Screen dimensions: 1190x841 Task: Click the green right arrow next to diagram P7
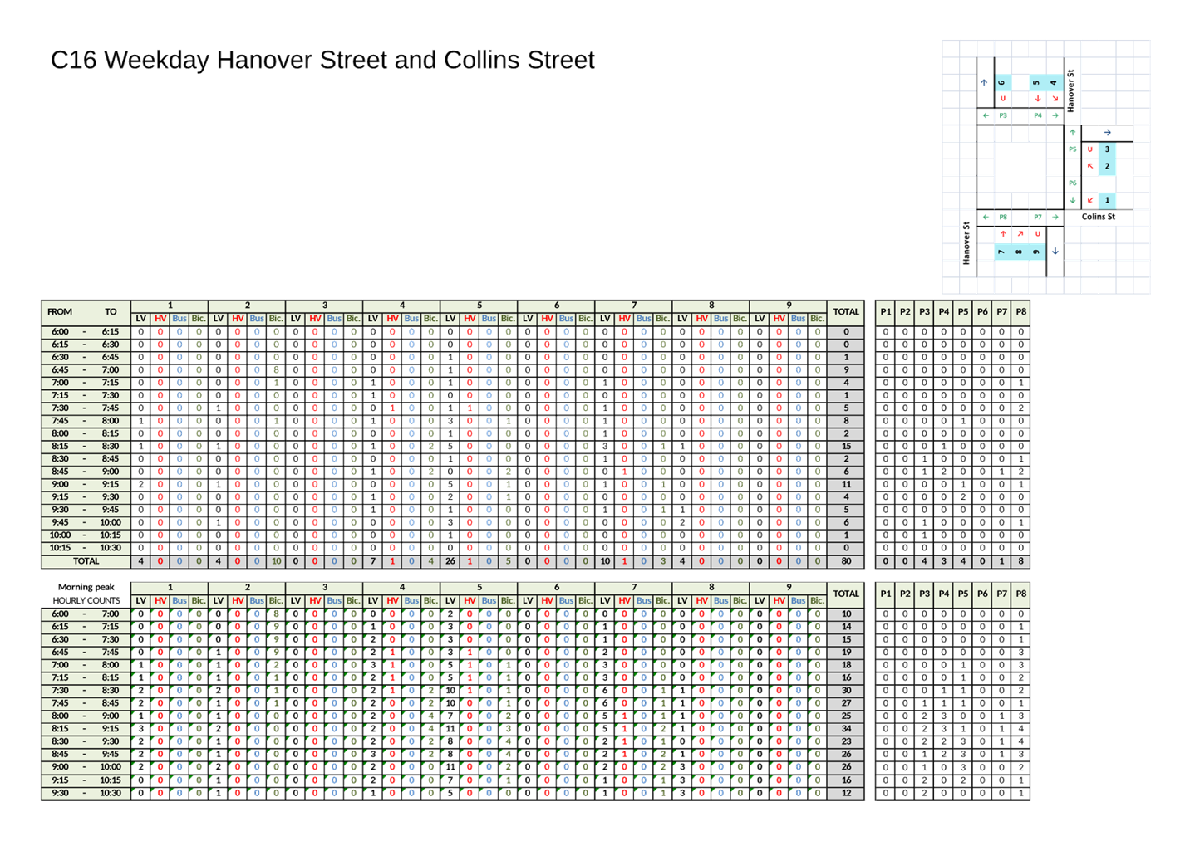[1055, 217]
